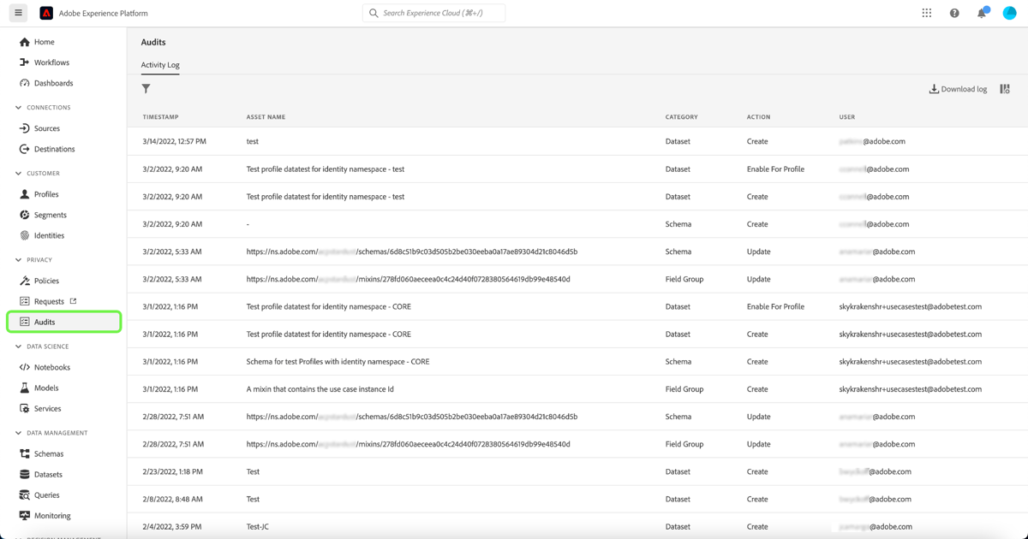Open the notifications bell
This screenshot has width=1028, height=539.
982,12
